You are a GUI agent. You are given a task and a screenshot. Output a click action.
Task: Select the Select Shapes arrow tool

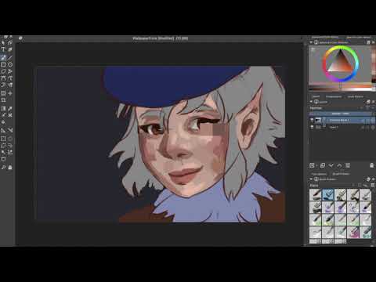point(3,42)
